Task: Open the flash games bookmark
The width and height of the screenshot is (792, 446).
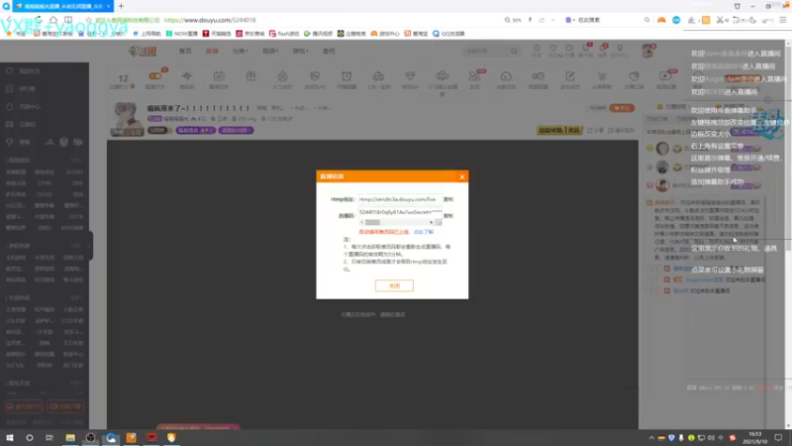Action: coord(284,34)
